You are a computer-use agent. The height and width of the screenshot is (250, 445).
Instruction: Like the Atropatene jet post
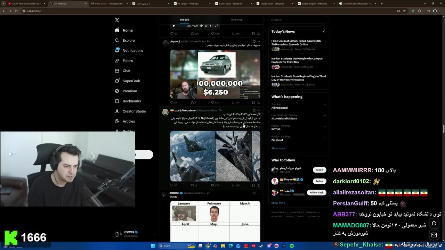(215, 185)
